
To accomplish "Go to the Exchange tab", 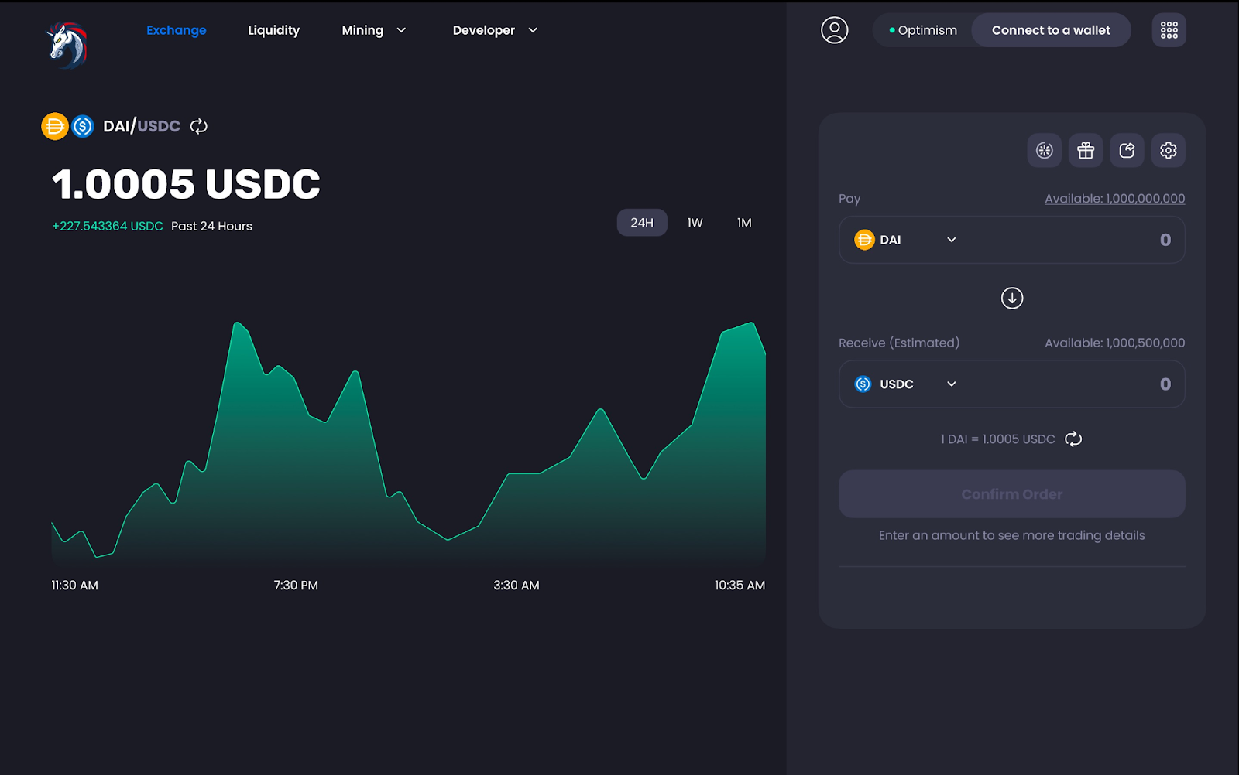I will [x=177, y=30].
